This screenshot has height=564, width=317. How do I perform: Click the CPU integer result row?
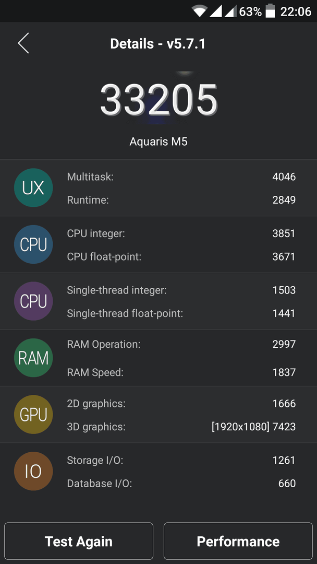(x=181, y=233)
